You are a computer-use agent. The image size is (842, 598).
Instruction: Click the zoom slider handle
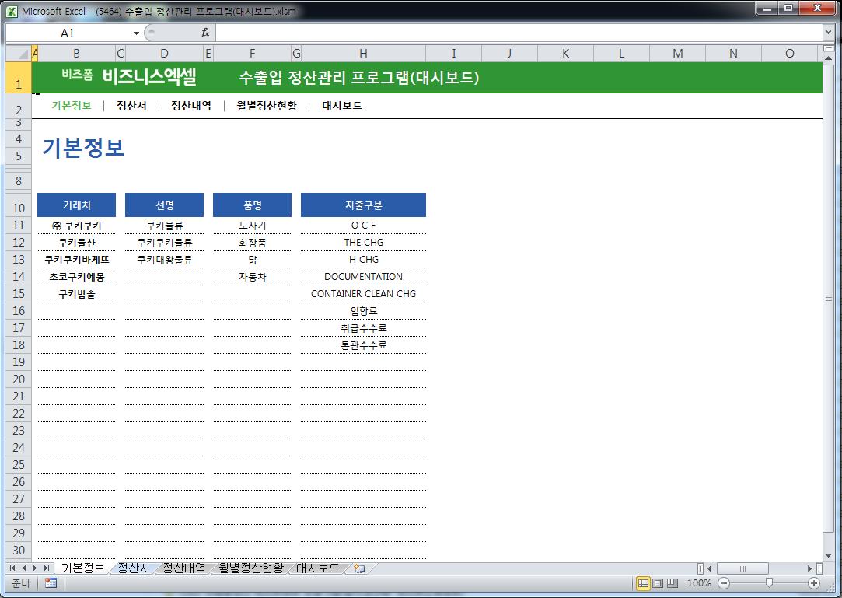pyautogui.click(x=769, y=583)
